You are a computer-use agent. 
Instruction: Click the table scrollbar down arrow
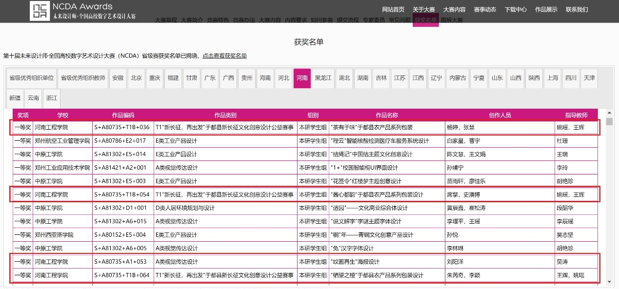pyautogui.click(x=609, y=282)
